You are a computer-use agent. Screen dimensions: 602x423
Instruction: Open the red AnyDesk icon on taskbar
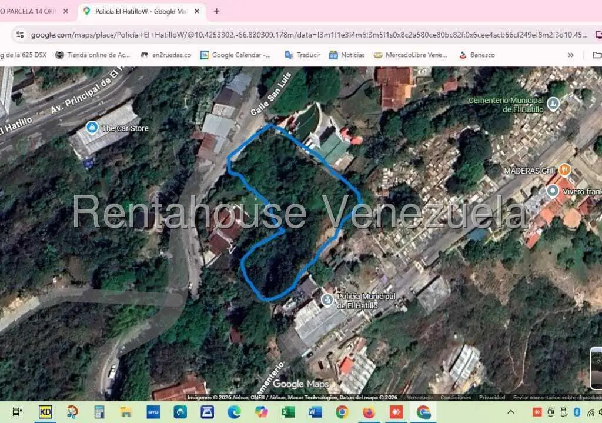(396, 412)
